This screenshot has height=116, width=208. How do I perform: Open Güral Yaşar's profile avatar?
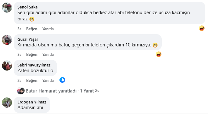click(x=7, y=40)
